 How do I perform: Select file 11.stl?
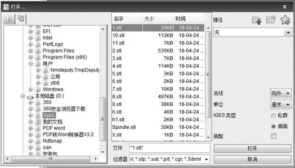point(158,43)
